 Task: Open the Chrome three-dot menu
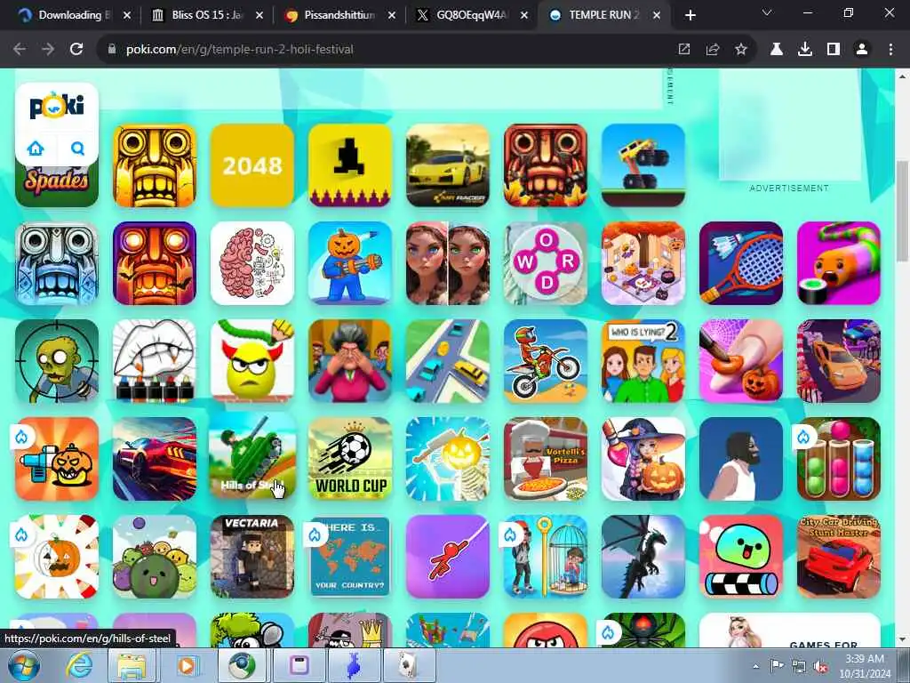[x=890, y=50]
